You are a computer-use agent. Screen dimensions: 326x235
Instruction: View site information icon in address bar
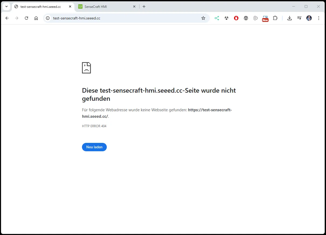point(48,18)
